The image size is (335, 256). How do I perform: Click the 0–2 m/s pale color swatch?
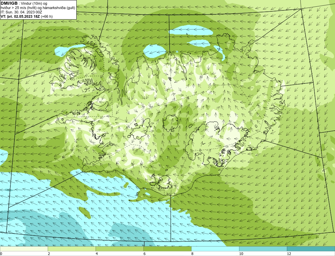pyautogui.click(x=24, y=249)
